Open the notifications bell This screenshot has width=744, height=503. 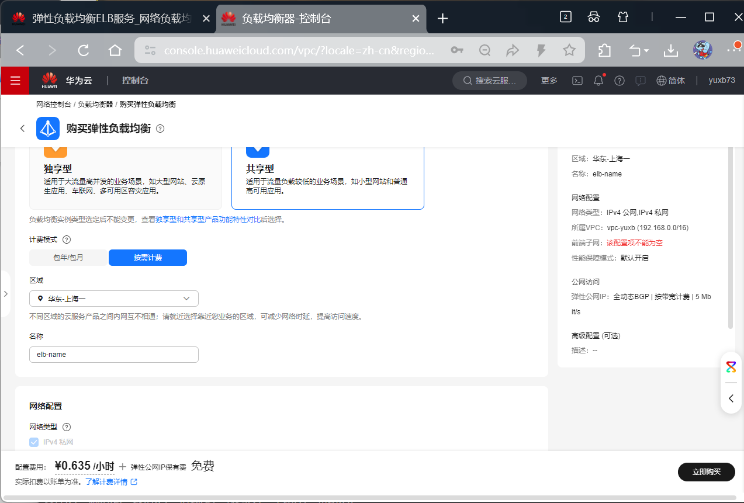click(x=598, y=81)
